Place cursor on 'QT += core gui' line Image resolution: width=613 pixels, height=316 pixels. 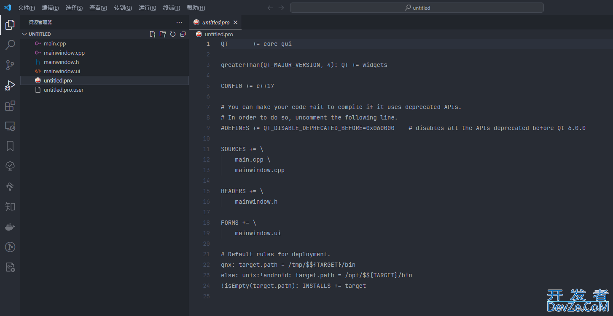[256, 44]
